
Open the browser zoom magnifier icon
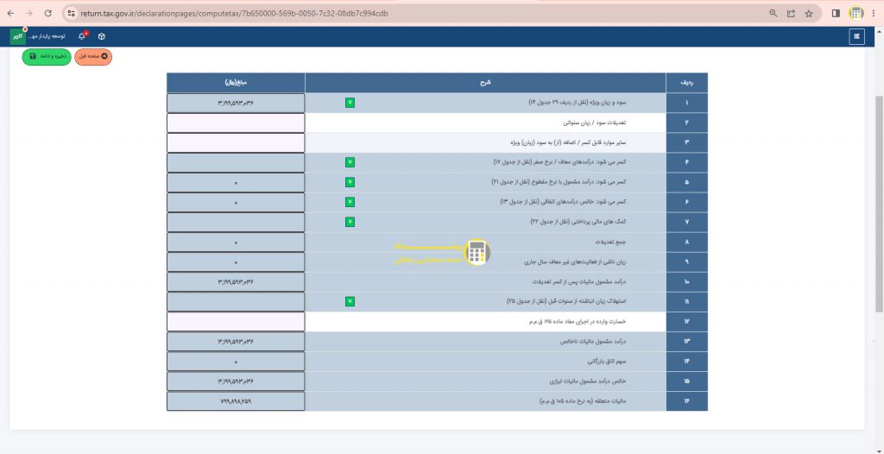pos(773,13)
